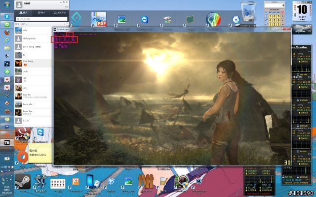Switch to LINE add friends tab
Image resolution: width=316 pixels, height=197 pixels.
[x=60, y=13]
